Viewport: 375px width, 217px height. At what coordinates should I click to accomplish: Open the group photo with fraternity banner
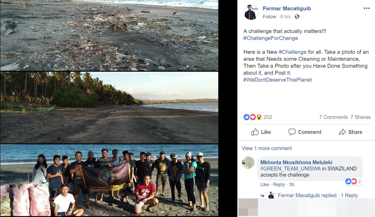coord(109,180)
